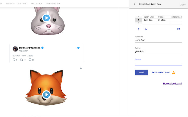
Task: Click row number 5 in spreadsheet preview
Action: click(139, 20)
